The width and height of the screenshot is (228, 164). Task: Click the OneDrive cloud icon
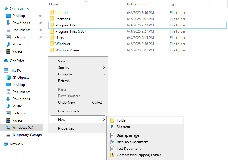tap(6, 61)
